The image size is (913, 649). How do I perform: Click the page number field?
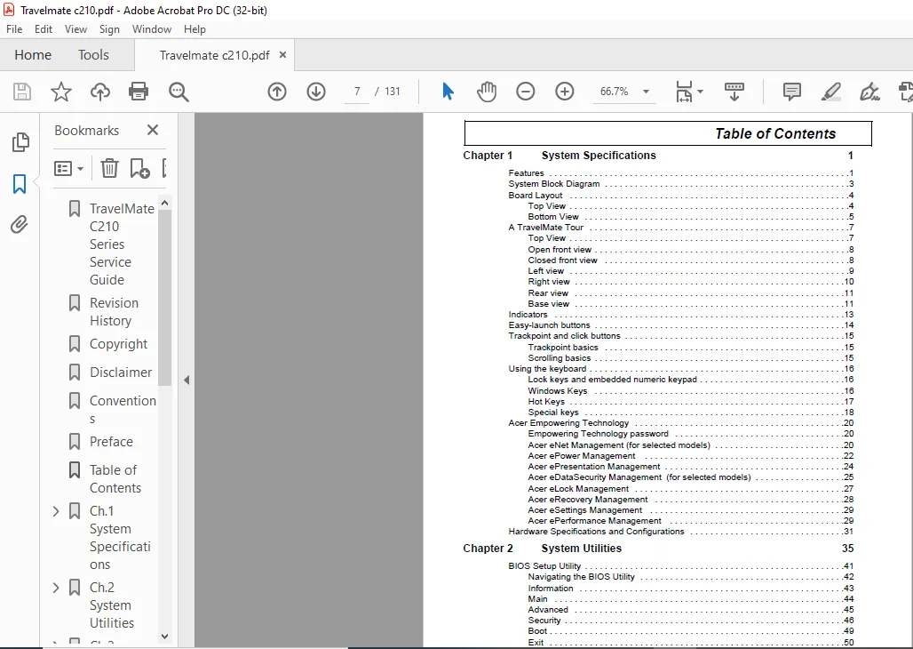click(357, 92)
